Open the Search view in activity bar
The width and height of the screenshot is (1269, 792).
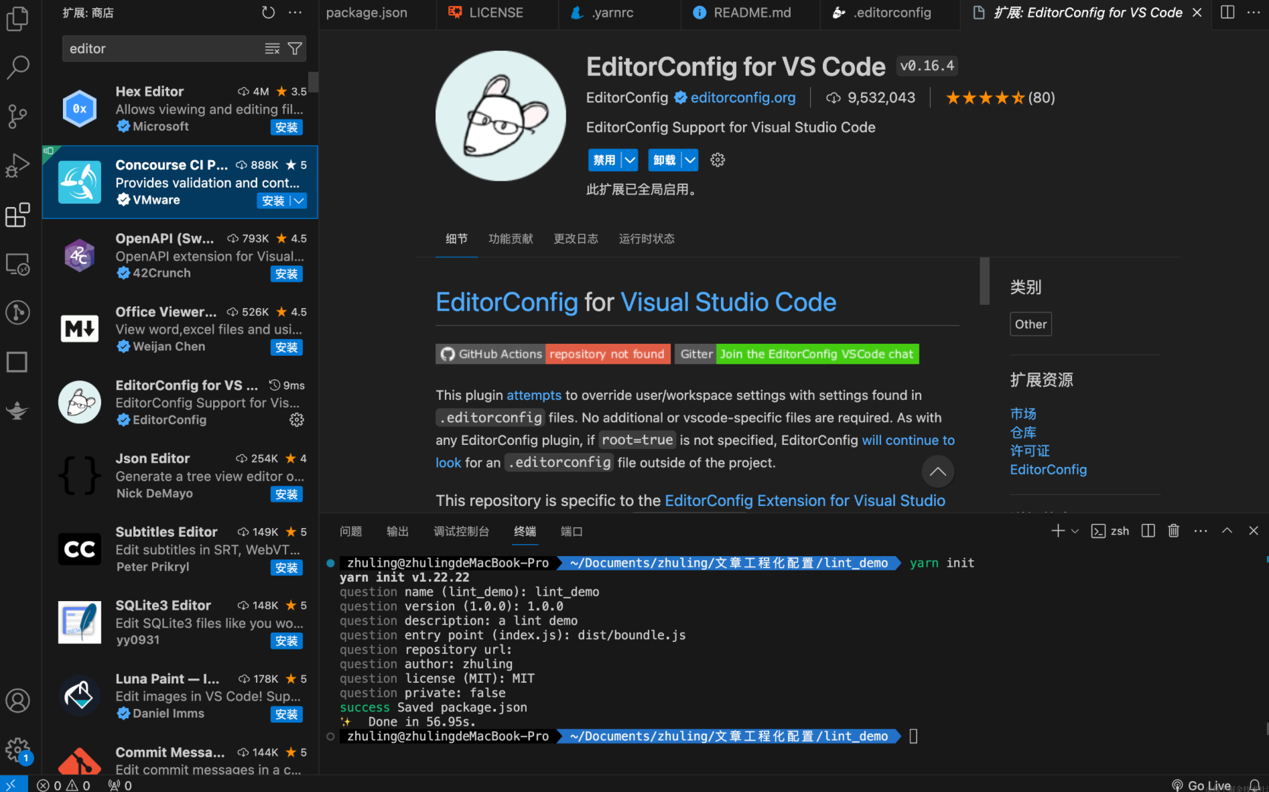[x=17, y=67]
